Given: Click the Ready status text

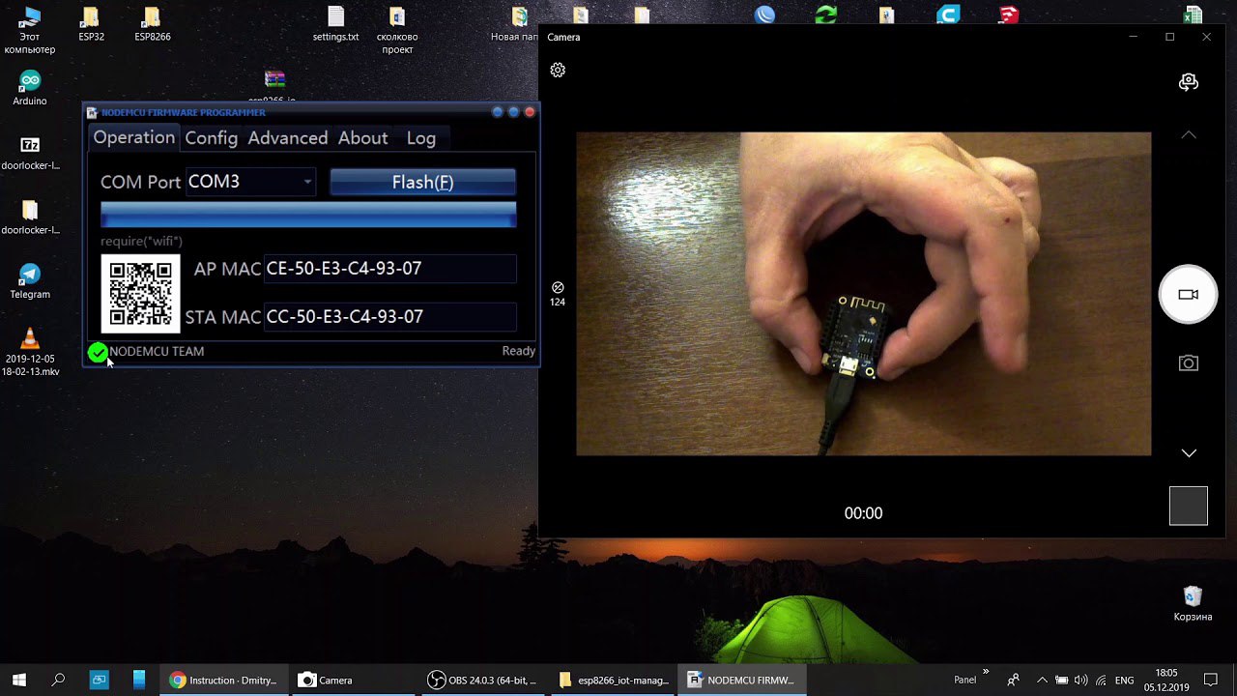Looking at the screenshot, I should point(518,351).
